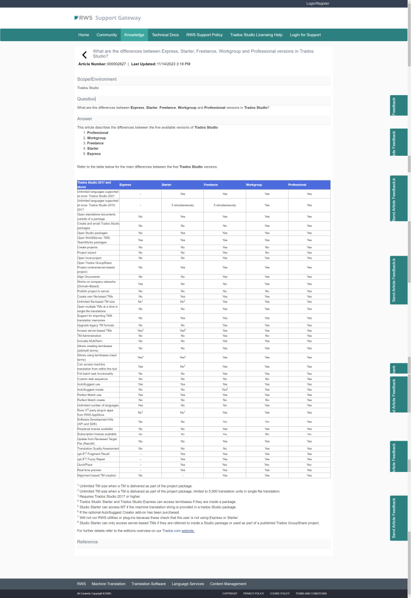Open Trados Studio Licensing Help
This screenshot has width=411, height=598.
click(x=256, y=34)
